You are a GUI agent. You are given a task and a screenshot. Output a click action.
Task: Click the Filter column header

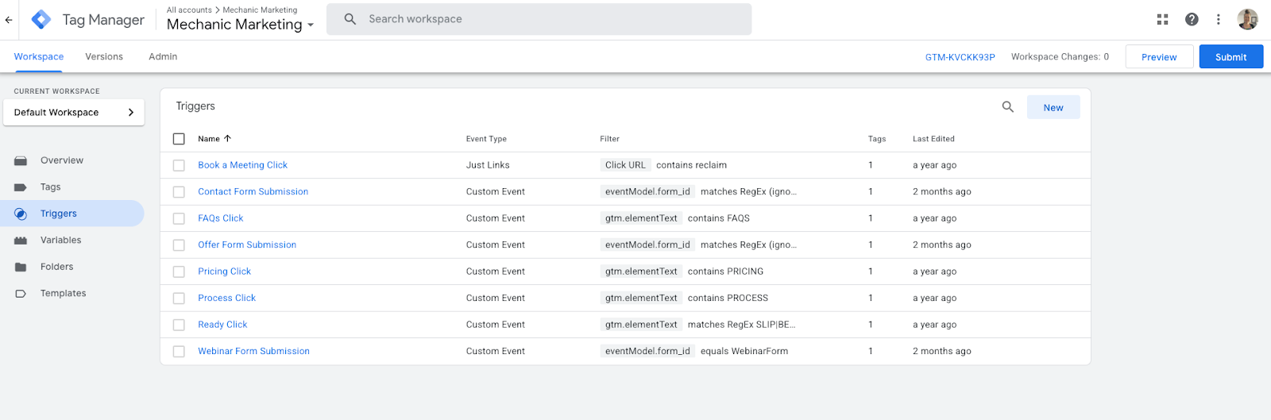click(609, 139)
